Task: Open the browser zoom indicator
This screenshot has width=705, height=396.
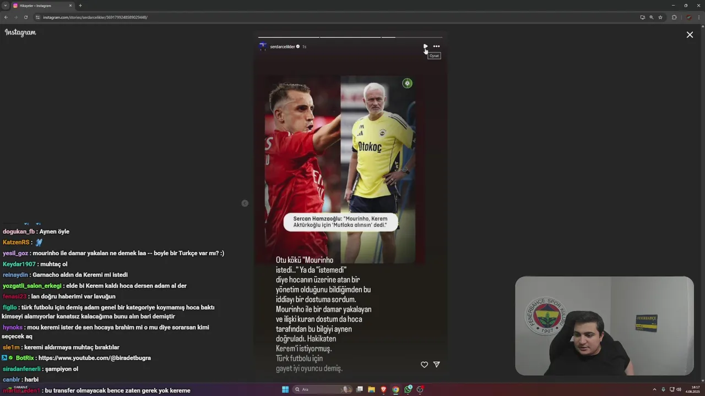Action: [x=652, y=17]
